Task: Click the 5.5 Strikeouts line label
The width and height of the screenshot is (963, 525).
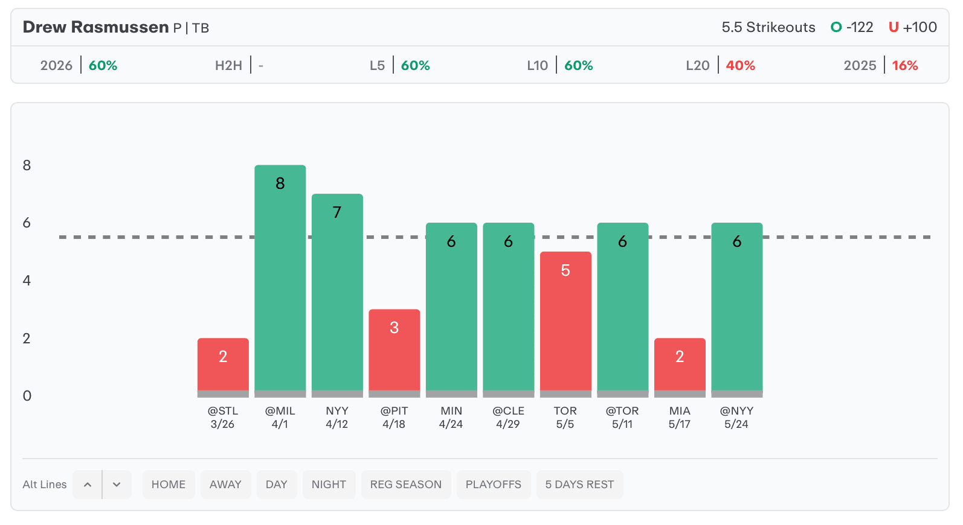Action: pos(768,27)
